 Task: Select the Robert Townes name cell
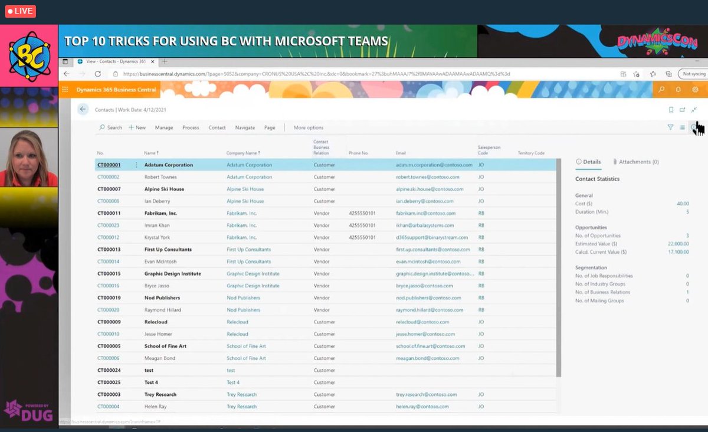(160, 177)
